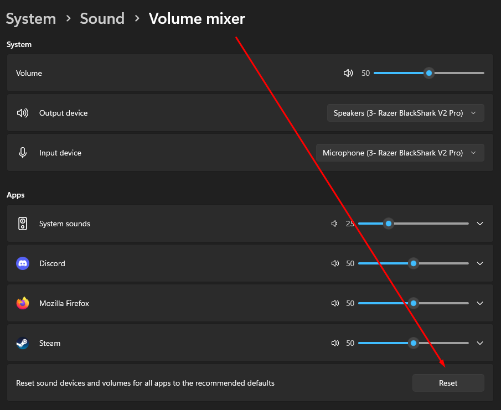Go to System in the breadcrumb
Viewport: 501px width, 410px height.
coord(31,19)
